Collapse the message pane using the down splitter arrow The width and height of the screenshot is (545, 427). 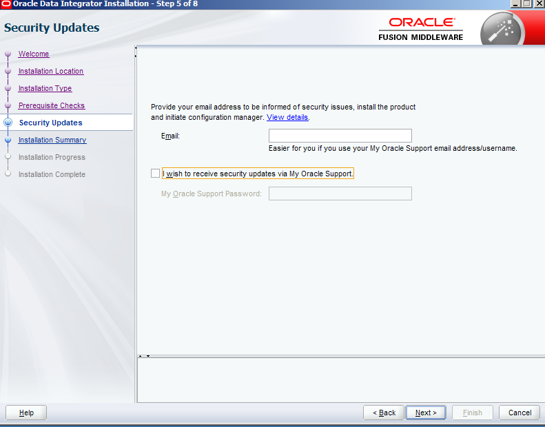click(147, 356)
